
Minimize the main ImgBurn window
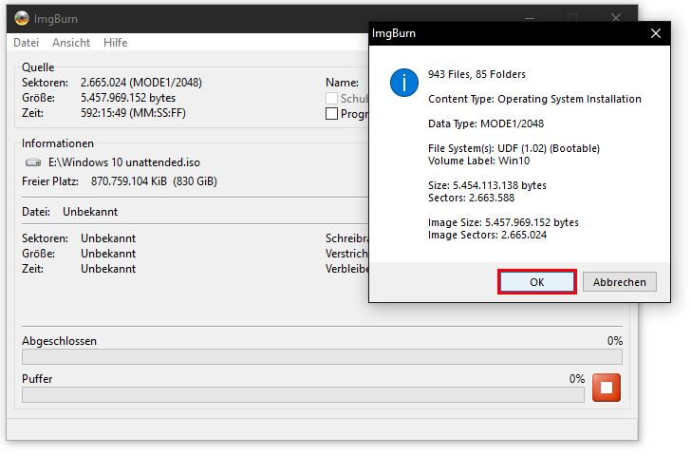click(530, 18)
